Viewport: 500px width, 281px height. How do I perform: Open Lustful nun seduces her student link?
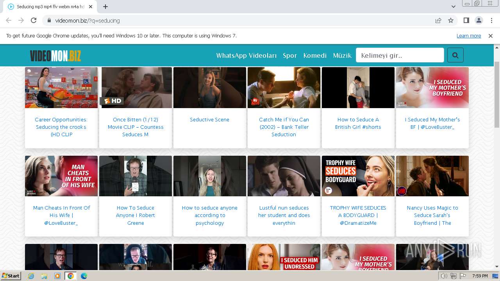284,215
